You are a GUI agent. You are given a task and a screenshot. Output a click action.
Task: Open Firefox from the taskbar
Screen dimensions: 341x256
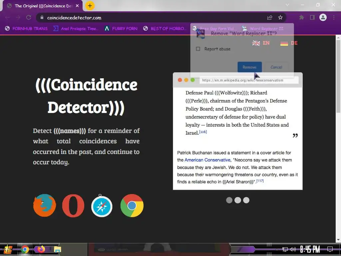coord(41,249)
